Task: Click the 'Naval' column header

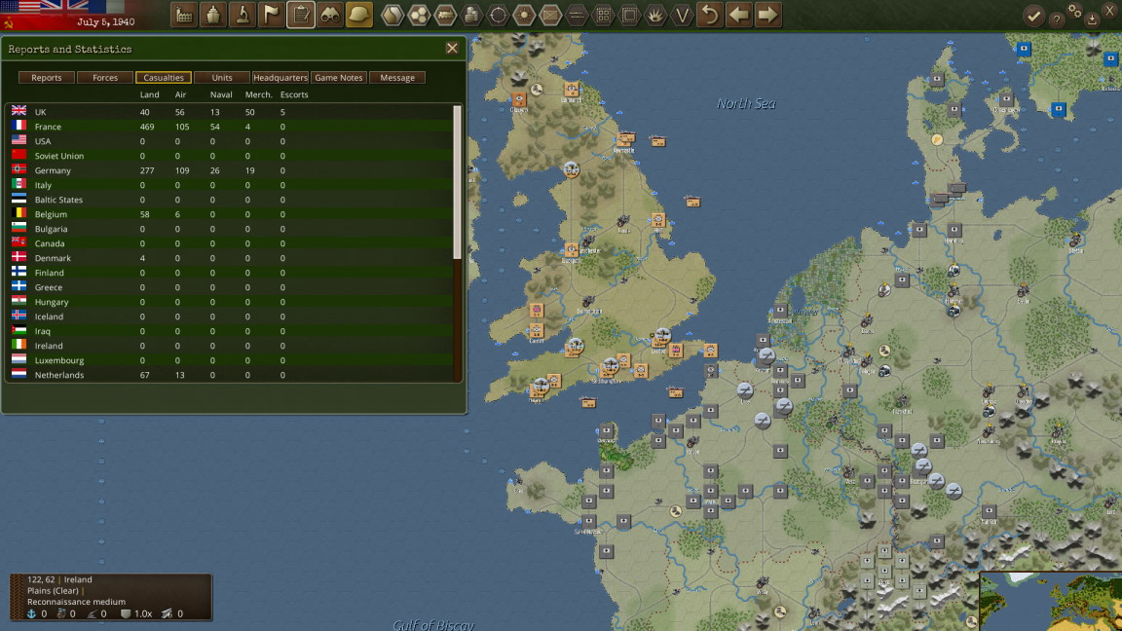Action: pyautogui.click(x=221, y=94)
